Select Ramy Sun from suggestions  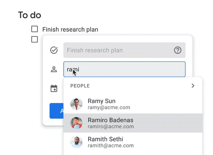click(133, 104)
